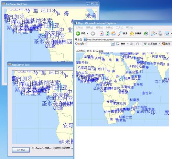
Task: Open Favorites (收藏夹) star in IE toolbar
Action: point(136,33)
